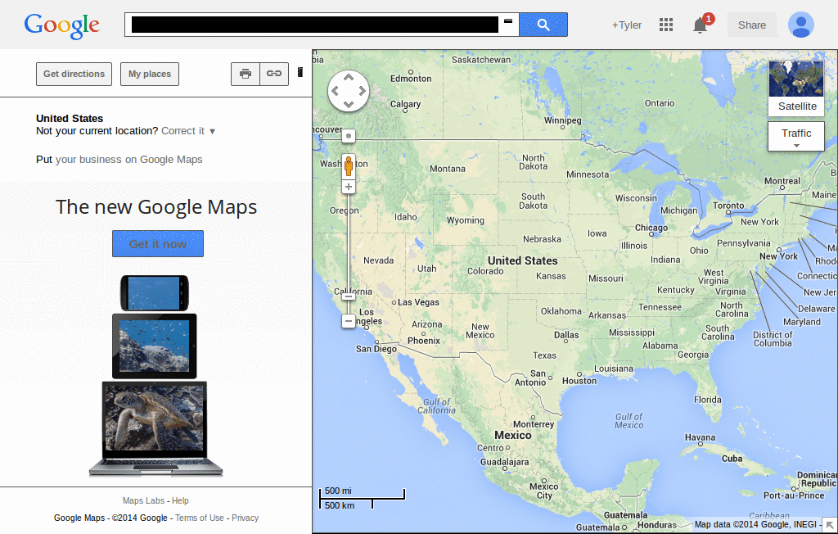Click the Get it now button

tap(158, 244)
